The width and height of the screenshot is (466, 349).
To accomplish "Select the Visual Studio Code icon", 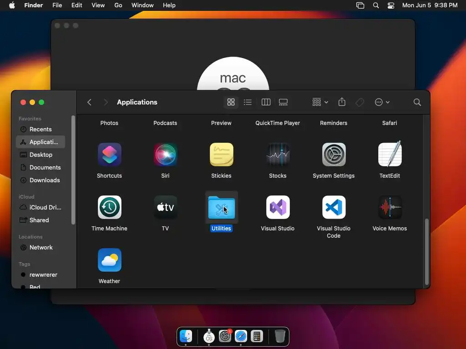I will point(334,207).
